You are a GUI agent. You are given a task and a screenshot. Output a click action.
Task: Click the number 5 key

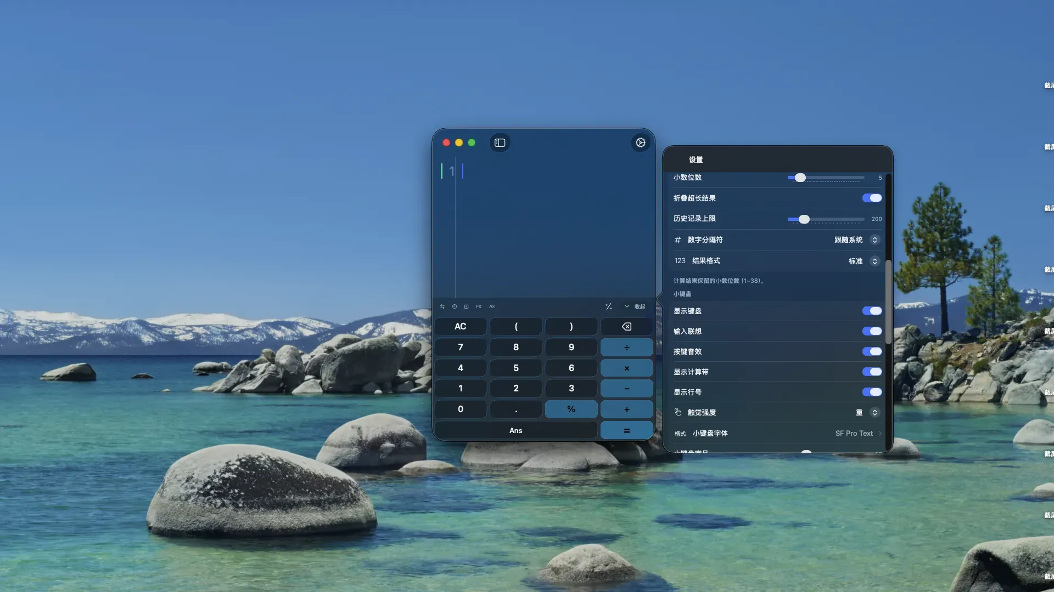516,368
